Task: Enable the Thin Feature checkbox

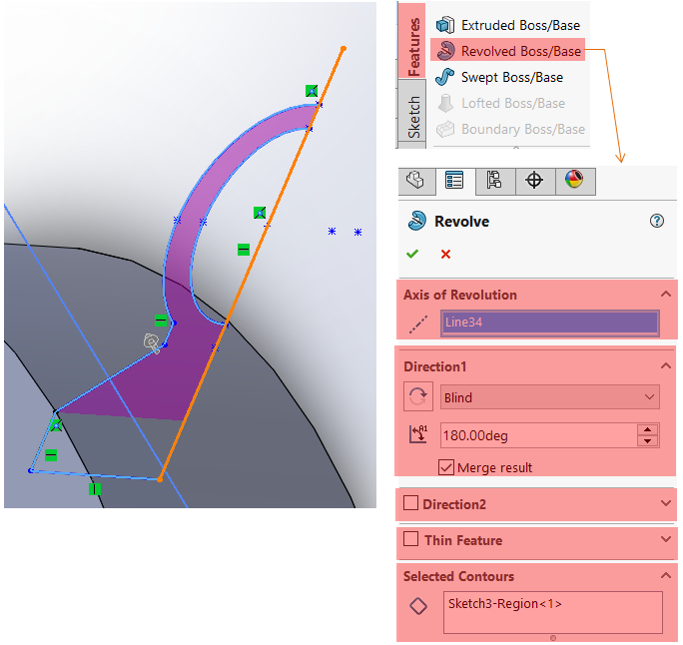Action: [x=410, y=539]
